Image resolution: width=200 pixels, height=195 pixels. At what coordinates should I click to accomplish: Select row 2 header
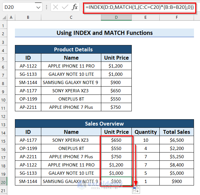(3, 34)
